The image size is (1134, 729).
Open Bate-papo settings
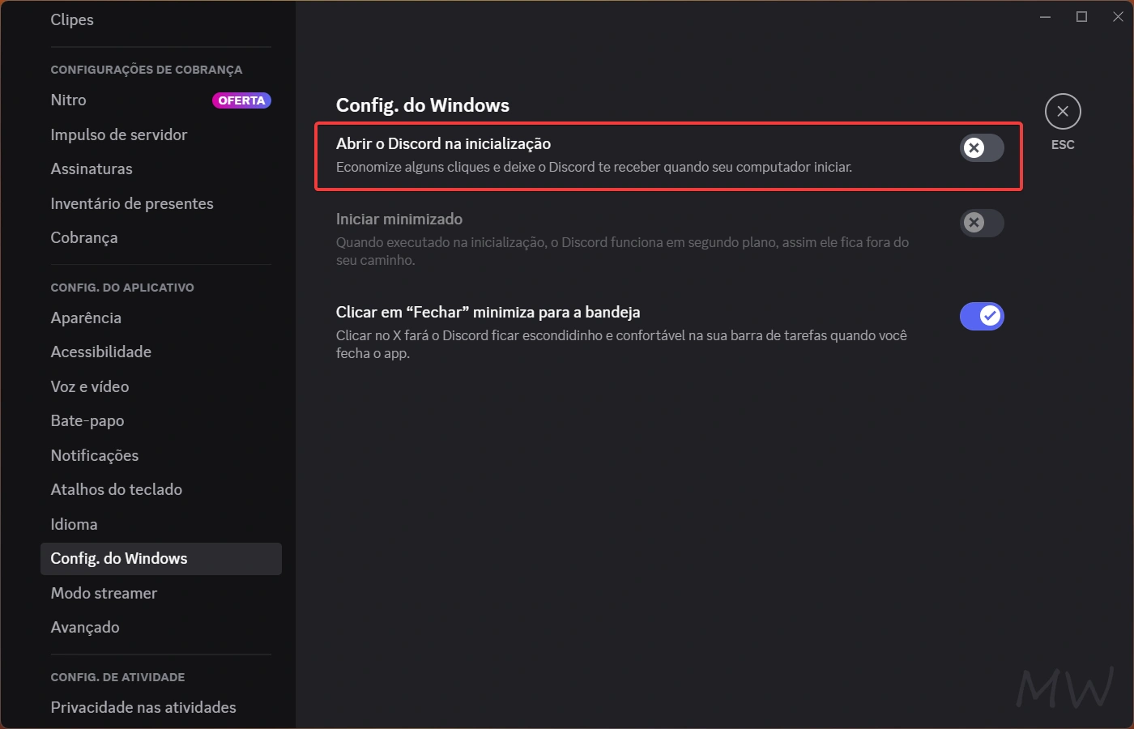(87, 420)
